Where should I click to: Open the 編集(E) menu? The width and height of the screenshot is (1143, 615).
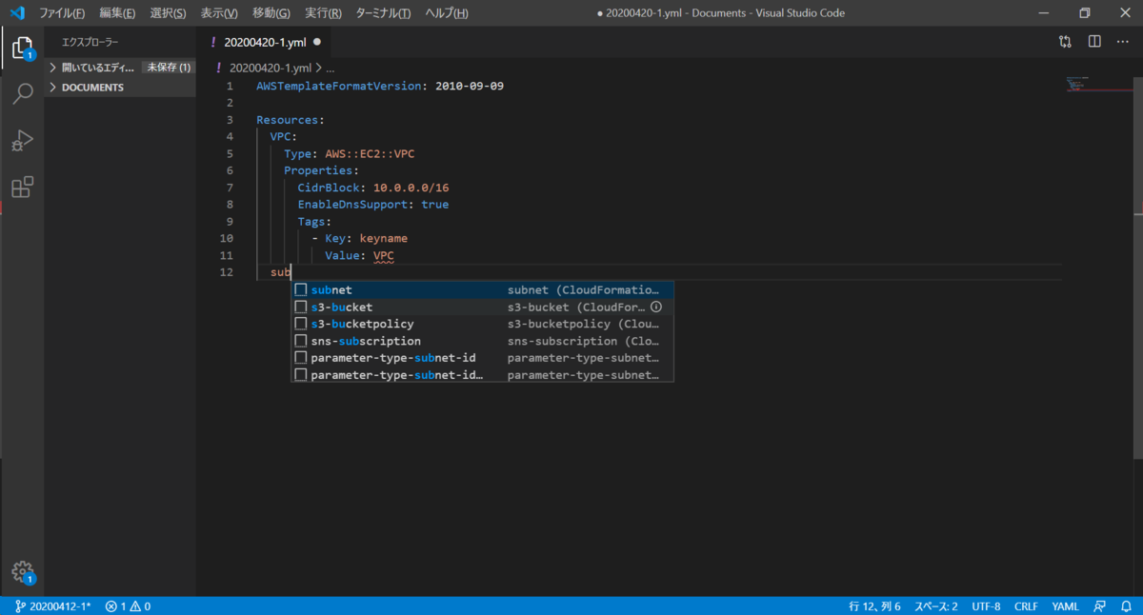(117, 13)
